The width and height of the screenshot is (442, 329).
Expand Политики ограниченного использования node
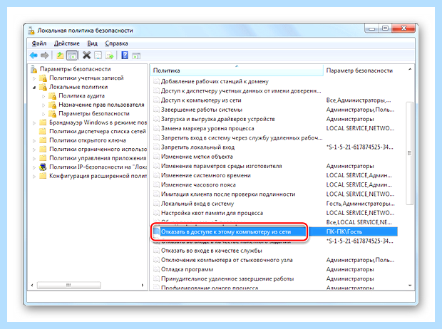pyautogui.click(x=34, y=150)
